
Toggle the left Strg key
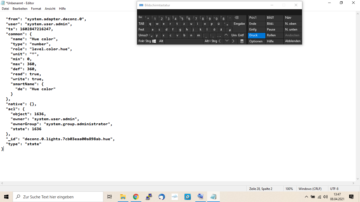point(148,41)
